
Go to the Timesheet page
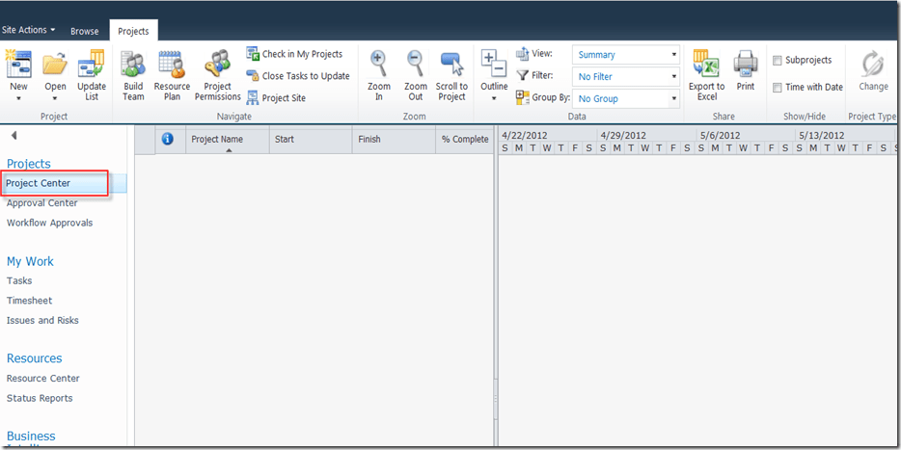29,301
